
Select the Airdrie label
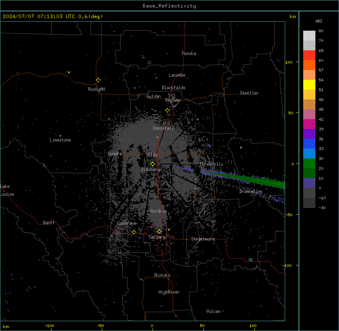tap(158, 211)
